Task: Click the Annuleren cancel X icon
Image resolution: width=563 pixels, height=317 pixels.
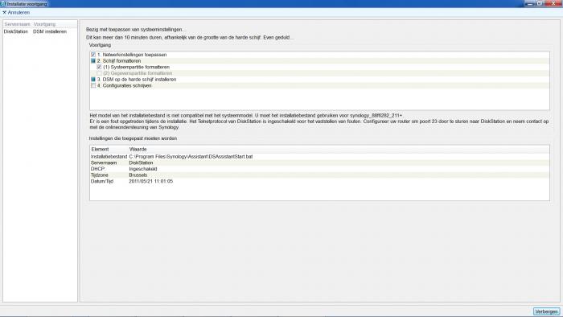Action: (x=4, y=12)
